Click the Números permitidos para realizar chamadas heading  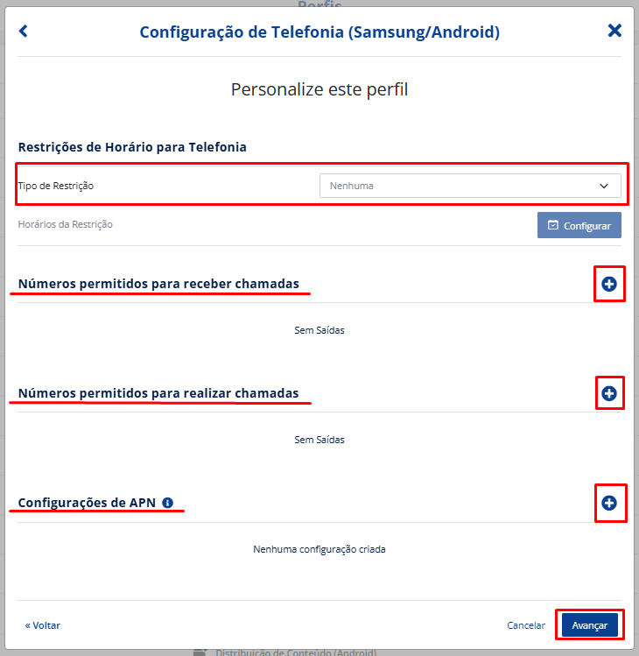pyautogui.click(x=158, y=393)
